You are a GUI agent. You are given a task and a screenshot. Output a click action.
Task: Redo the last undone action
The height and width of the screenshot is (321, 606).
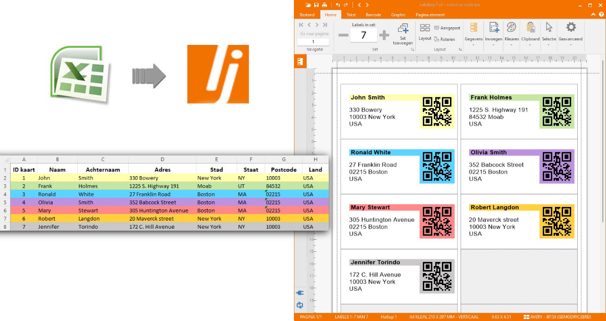click(x=345, y=5)
